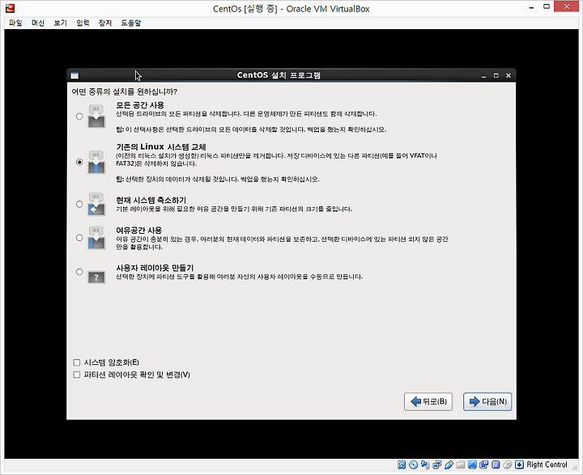Click the video capture status icon
Viewport: 583px width, 475px height.
[483, 464]
